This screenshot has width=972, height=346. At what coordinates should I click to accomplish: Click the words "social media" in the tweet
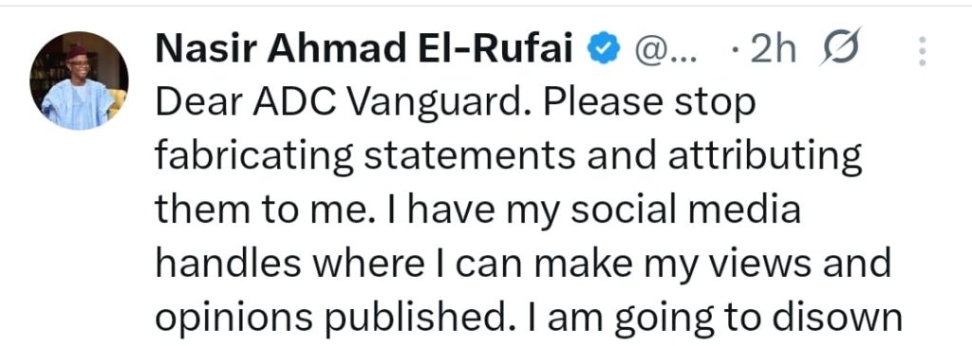tap(685, 210)
